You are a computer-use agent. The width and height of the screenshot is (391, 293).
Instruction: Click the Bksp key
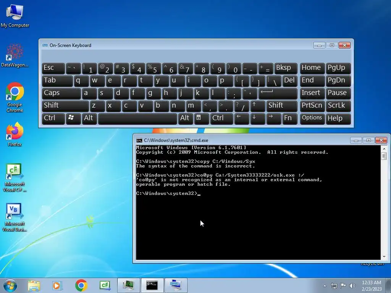pyautogui.click(x=286, y=69)
